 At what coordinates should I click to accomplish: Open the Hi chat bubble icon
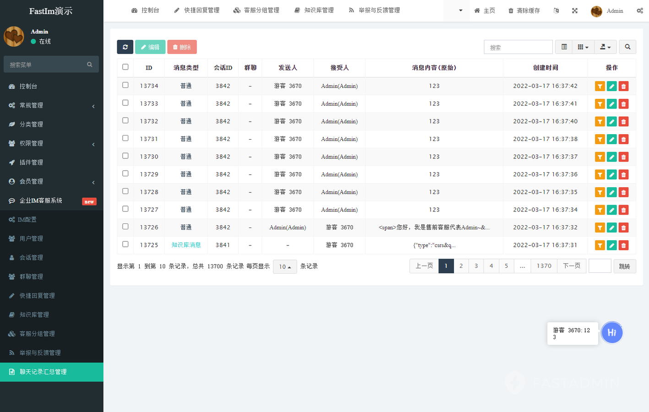point(612,333)
